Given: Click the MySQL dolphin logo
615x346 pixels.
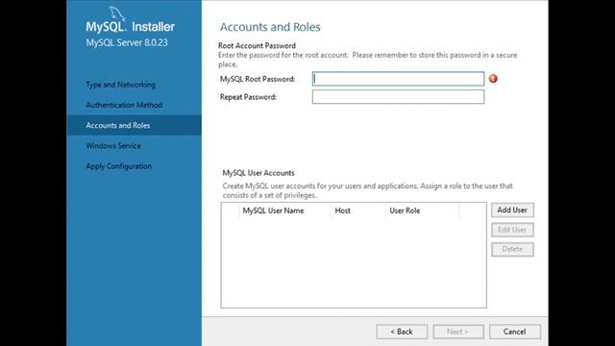Looking at the screenshot, I should pyautogui.click(x=117, y=13).
